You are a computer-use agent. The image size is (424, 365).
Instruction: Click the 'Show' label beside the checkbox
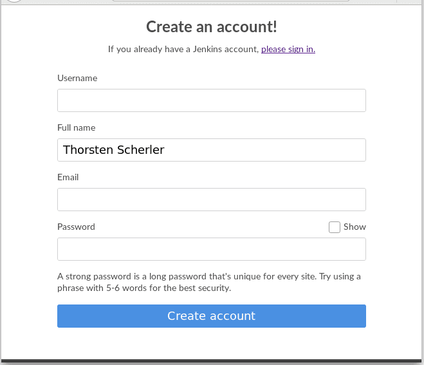[x=355, y=227]
